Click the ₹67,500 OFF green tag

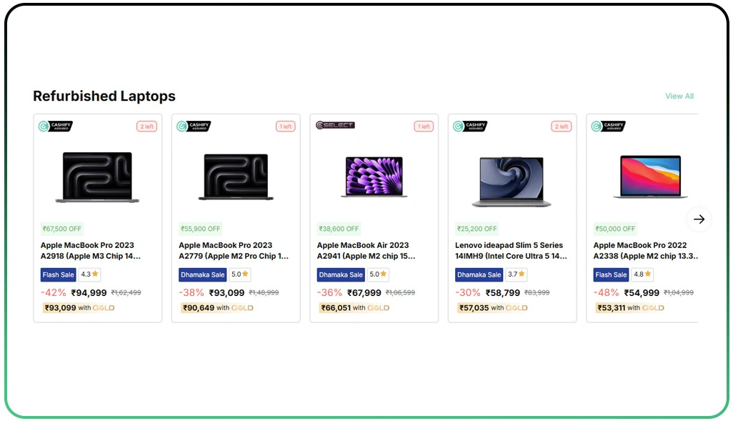coord(61,229)
